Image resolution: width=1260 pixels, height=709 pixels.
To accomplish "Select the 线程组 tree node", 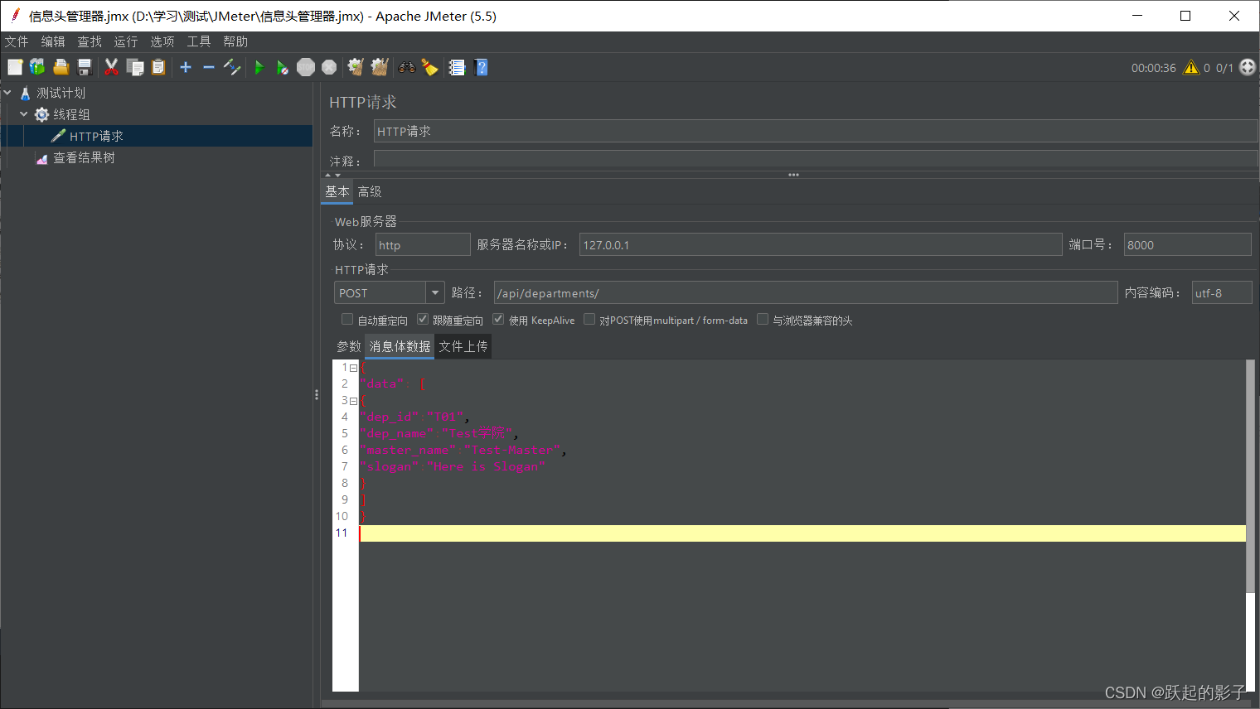I will [71, 114].
